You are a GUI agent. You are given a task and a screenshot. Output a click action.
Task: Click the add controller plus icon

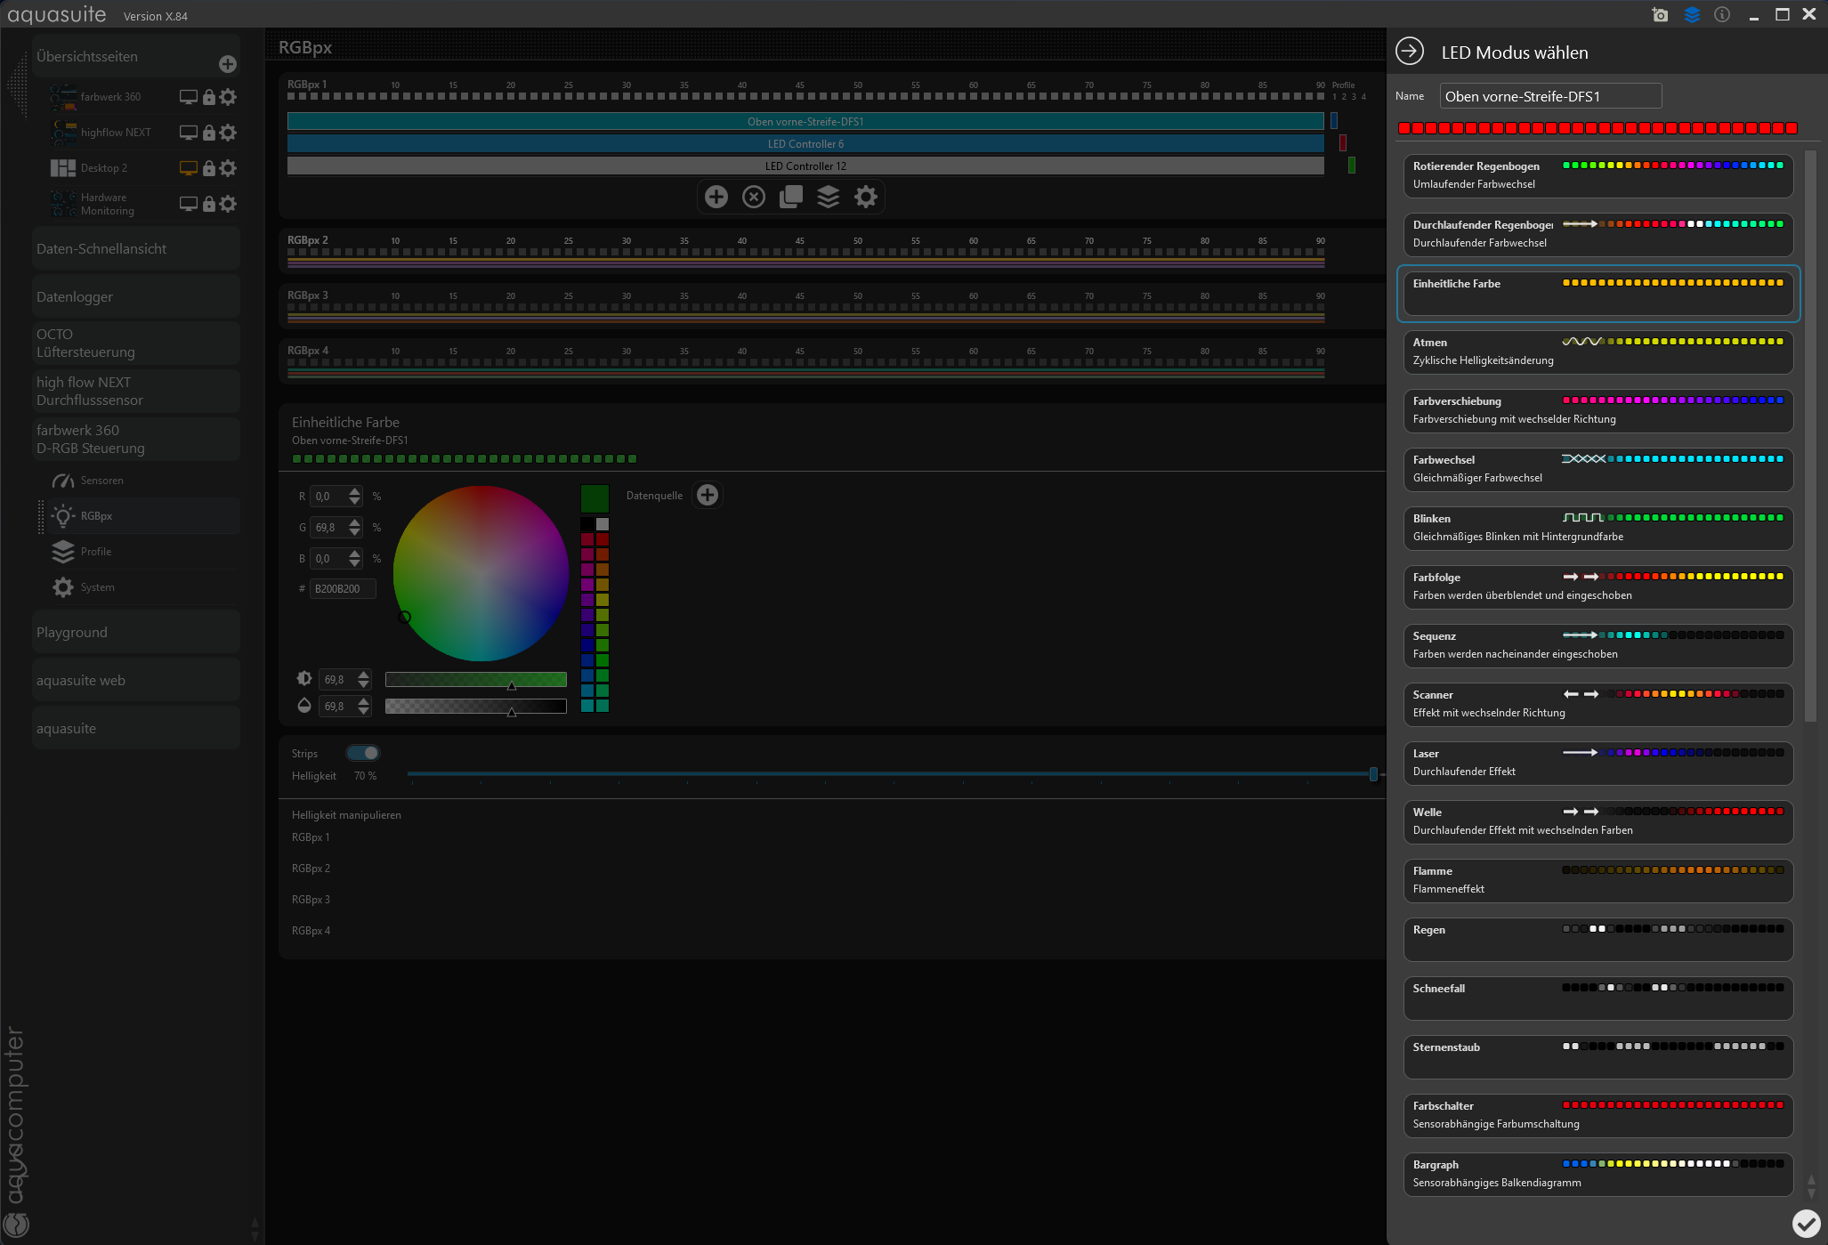[716, 197]
